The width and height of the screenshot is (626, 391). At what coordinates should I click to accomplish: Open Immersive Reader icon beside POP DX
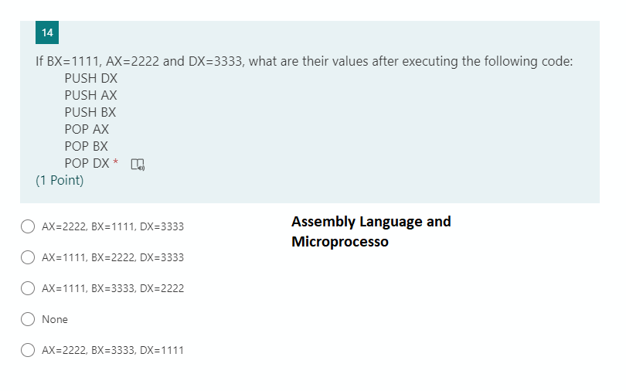[x=138, y=165]
